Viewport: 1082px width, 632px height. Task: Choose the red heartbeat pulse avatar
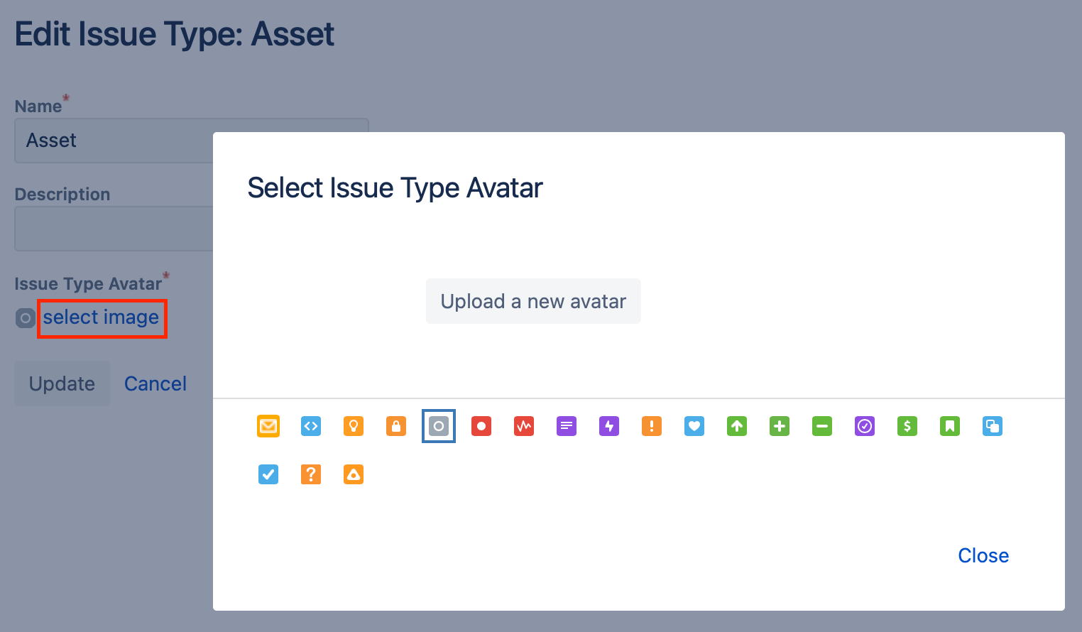(x=524, y=426)
